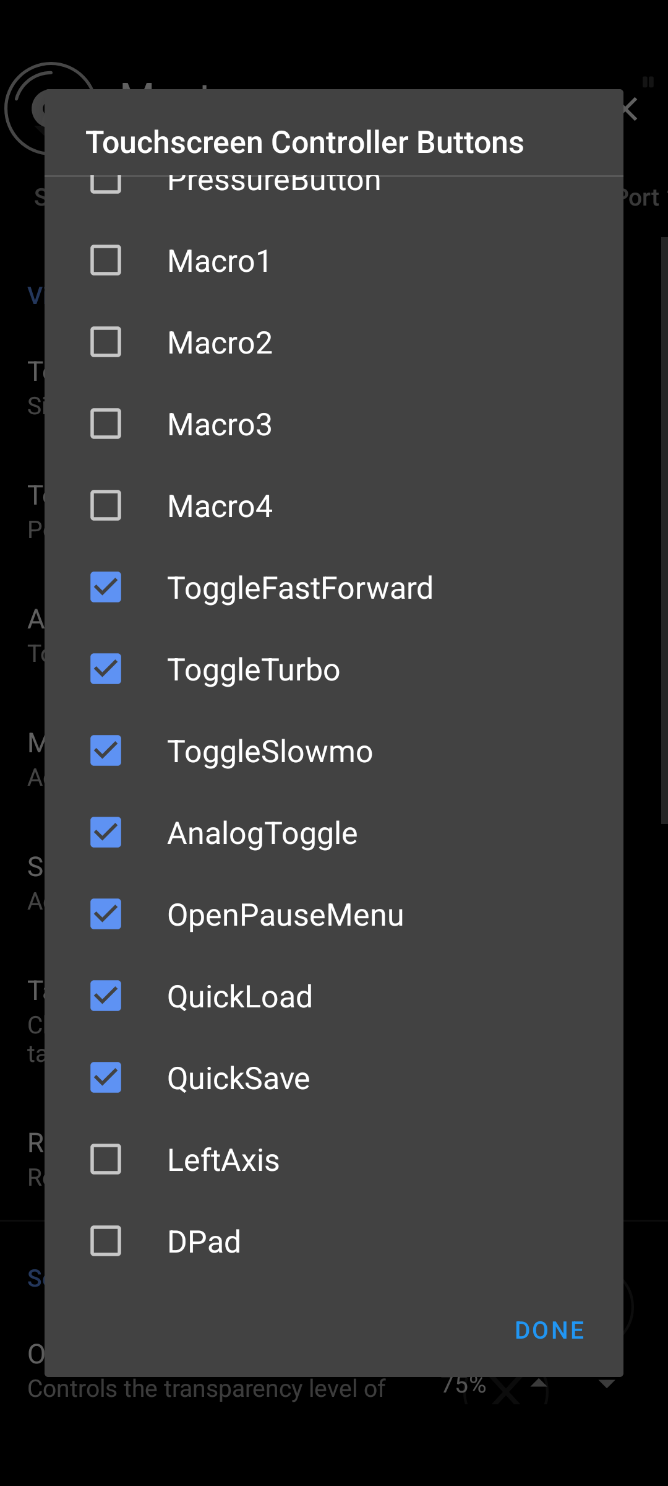Check the Macro4 checkbox

(105, 505)
